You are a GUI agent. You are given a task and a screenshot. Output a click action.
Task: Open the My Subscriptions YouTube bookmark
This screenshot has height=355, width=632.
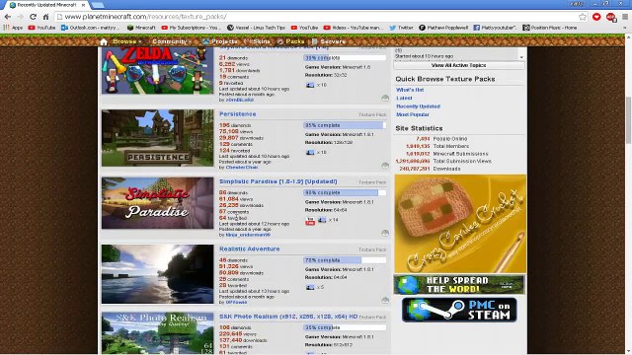coord(191,28)
